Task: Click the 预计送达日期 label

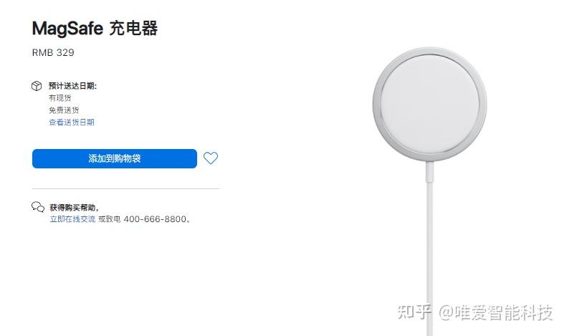Action: coord(72,86)
